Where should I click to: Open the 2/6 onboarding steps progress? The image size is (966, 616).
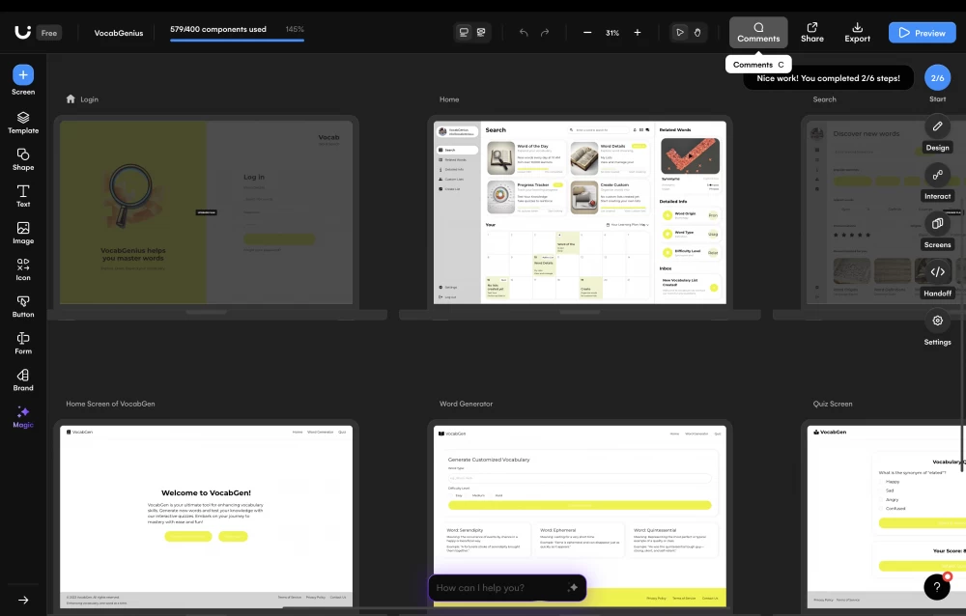point(937,78)
